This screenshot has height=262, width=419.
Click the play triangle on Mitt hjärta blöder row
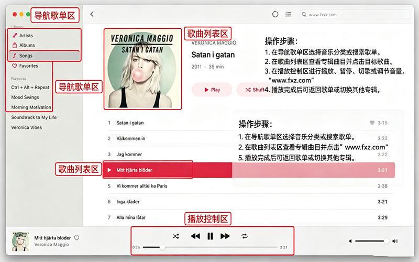point(109,170)
